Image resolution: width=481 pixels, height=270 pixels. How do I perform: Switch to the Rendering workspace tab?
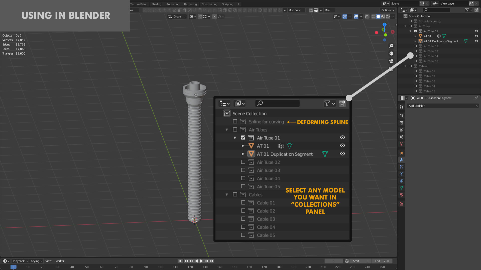(190, 4)
